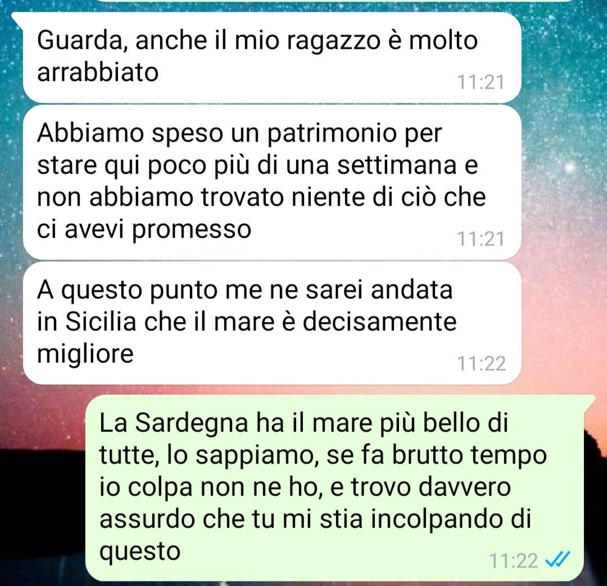The width and height of the screenshot is (607, 586).
Task: Select the 'Abbiamo speso un patrimonio' message bubble
Action: [x=272, y=182]
